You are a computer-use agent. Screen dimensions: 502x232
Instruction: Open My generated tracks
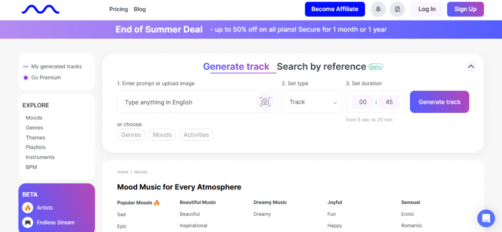(56, 66)
